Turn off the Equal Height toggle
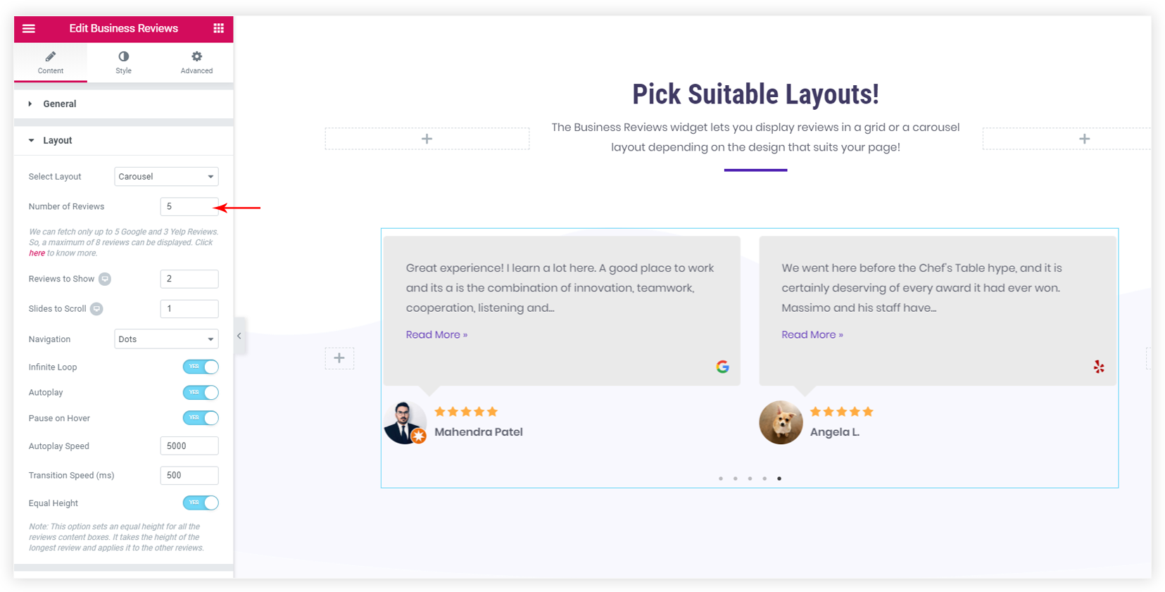The width and height of the screenshot is (1165, 592). (x=201, y=503)
